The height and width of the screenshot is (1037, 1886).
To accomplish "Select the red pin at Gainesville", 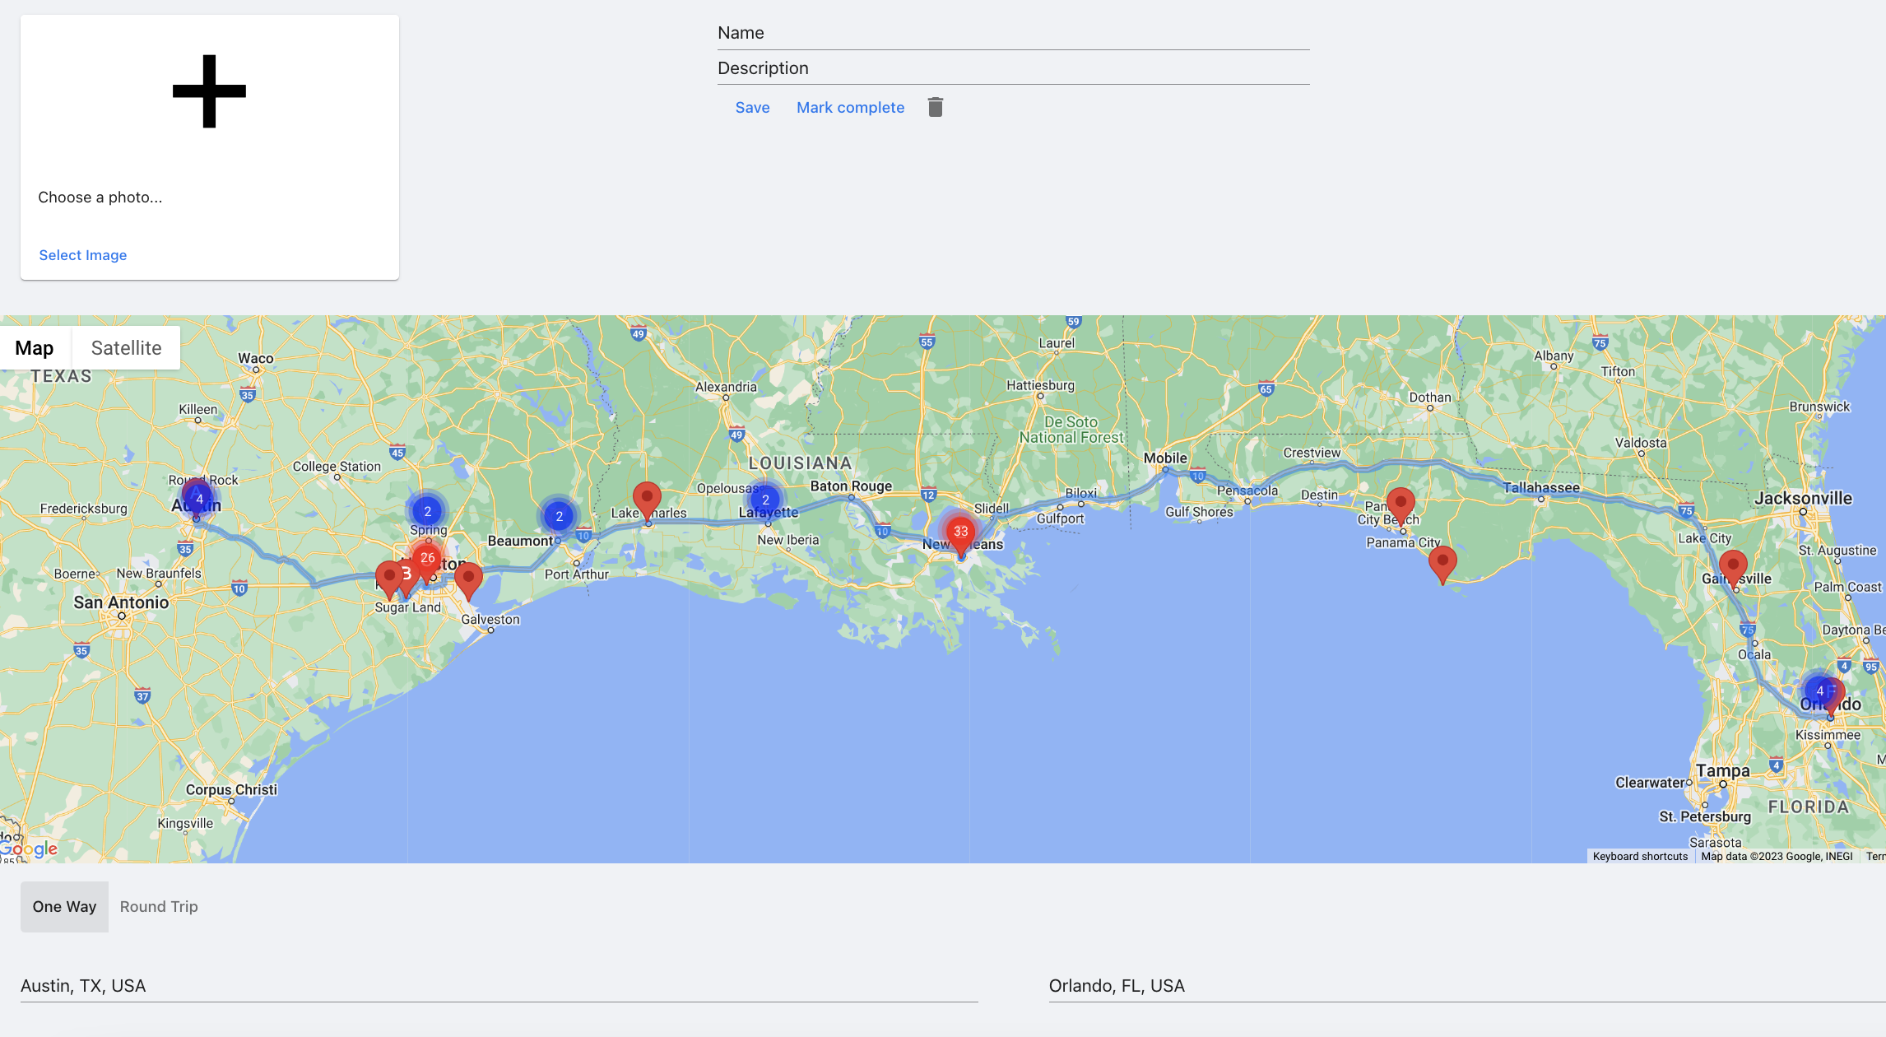I will [x=1733, y=570].
